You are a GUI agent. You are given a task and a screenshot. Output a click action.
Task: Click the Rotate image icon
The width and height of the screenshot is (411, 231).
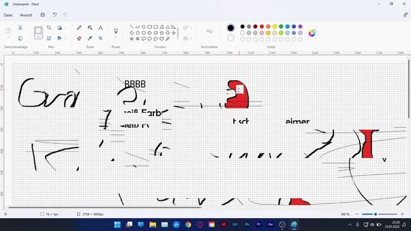pyautogui.click(x=60, y=28)
